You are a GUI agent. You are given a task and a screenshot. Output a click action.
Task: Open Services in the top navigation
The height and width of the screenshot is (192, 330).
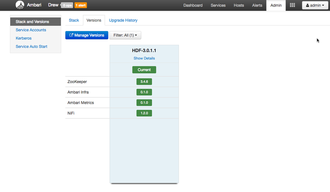pos(218,5)
